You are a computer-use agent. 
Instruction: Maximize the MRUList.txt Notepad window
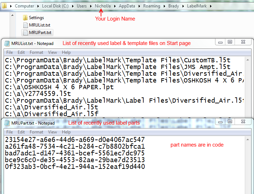pos(230,42)
